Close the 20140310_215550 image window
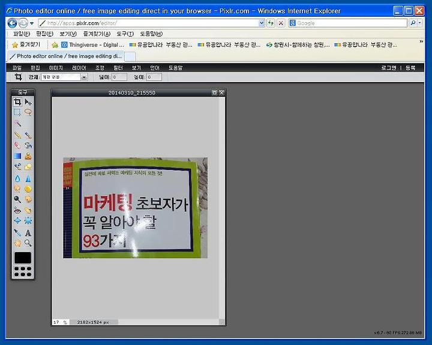 pos(221,93)
